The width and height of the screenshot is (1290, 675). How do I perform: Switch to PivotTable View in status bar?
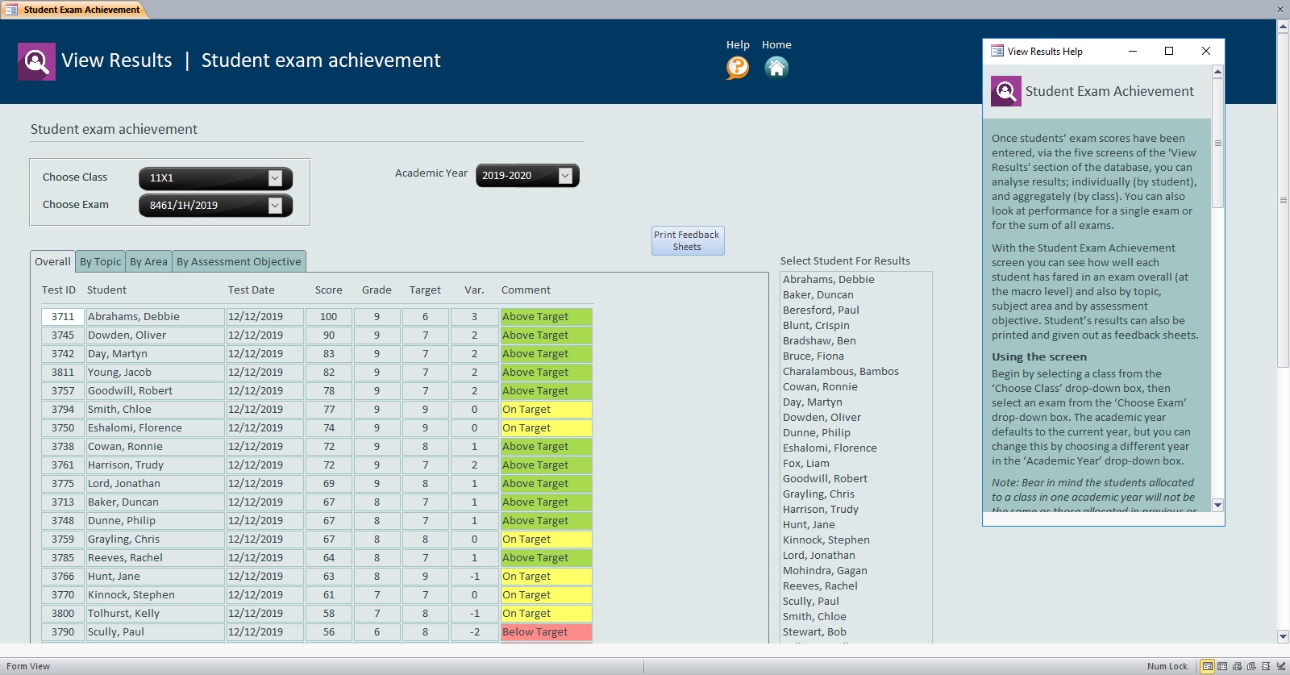(x=1237, y=666)
